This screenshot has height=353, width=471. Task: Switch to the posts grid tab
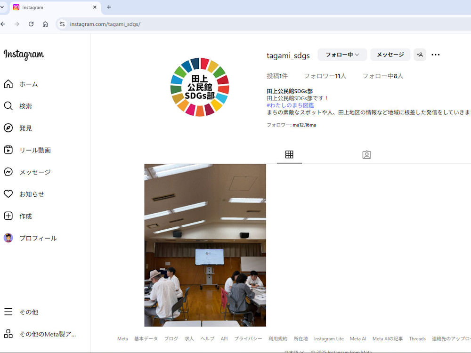click(x=289, y=154)
